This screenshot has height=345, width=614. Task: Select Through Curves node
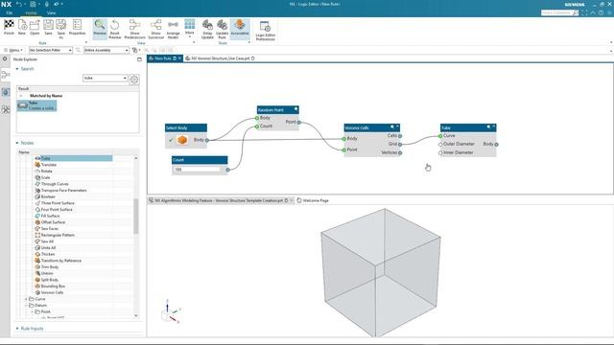tap(55, 184)
